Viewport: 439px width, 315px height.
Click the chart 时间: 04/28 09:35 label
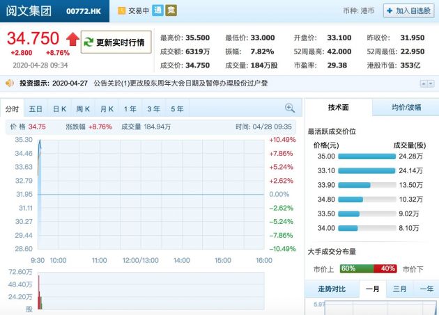pyautogui.click(x=263, y=127)
